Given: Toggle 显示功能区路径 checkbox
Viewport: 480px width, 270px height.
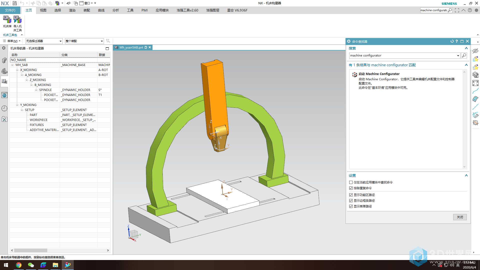Looking at the screenshot, I should click(x=351, y=195).
